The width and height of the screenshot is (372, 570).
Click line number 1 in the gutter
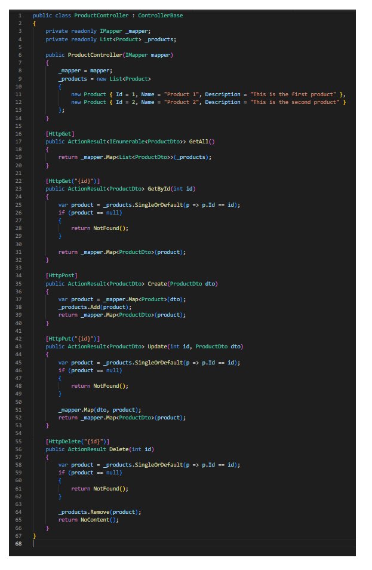20,16
